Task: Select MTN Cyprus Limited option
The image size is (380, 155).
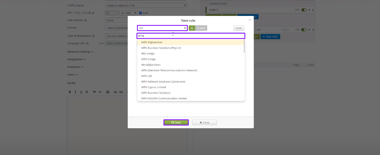Action: (x=191, y=87)
